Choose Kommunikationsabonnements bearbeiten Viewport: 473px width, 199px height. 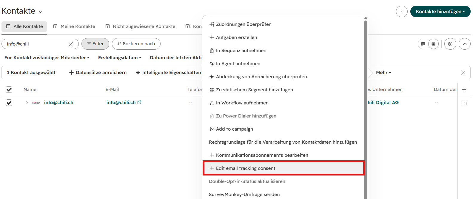coord(284,155)
